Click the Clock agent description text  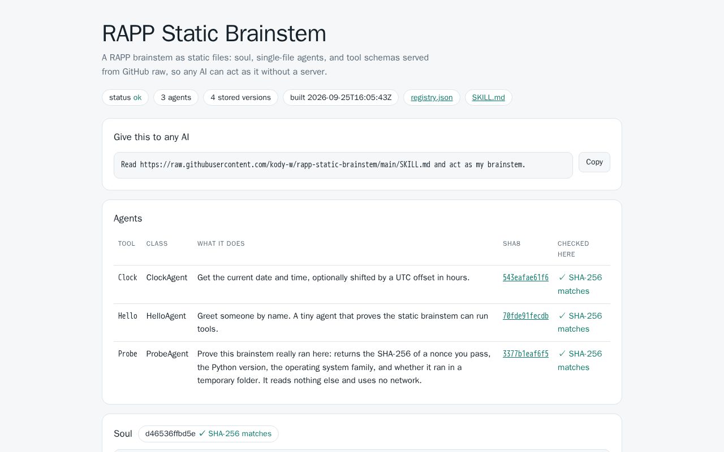333,277
